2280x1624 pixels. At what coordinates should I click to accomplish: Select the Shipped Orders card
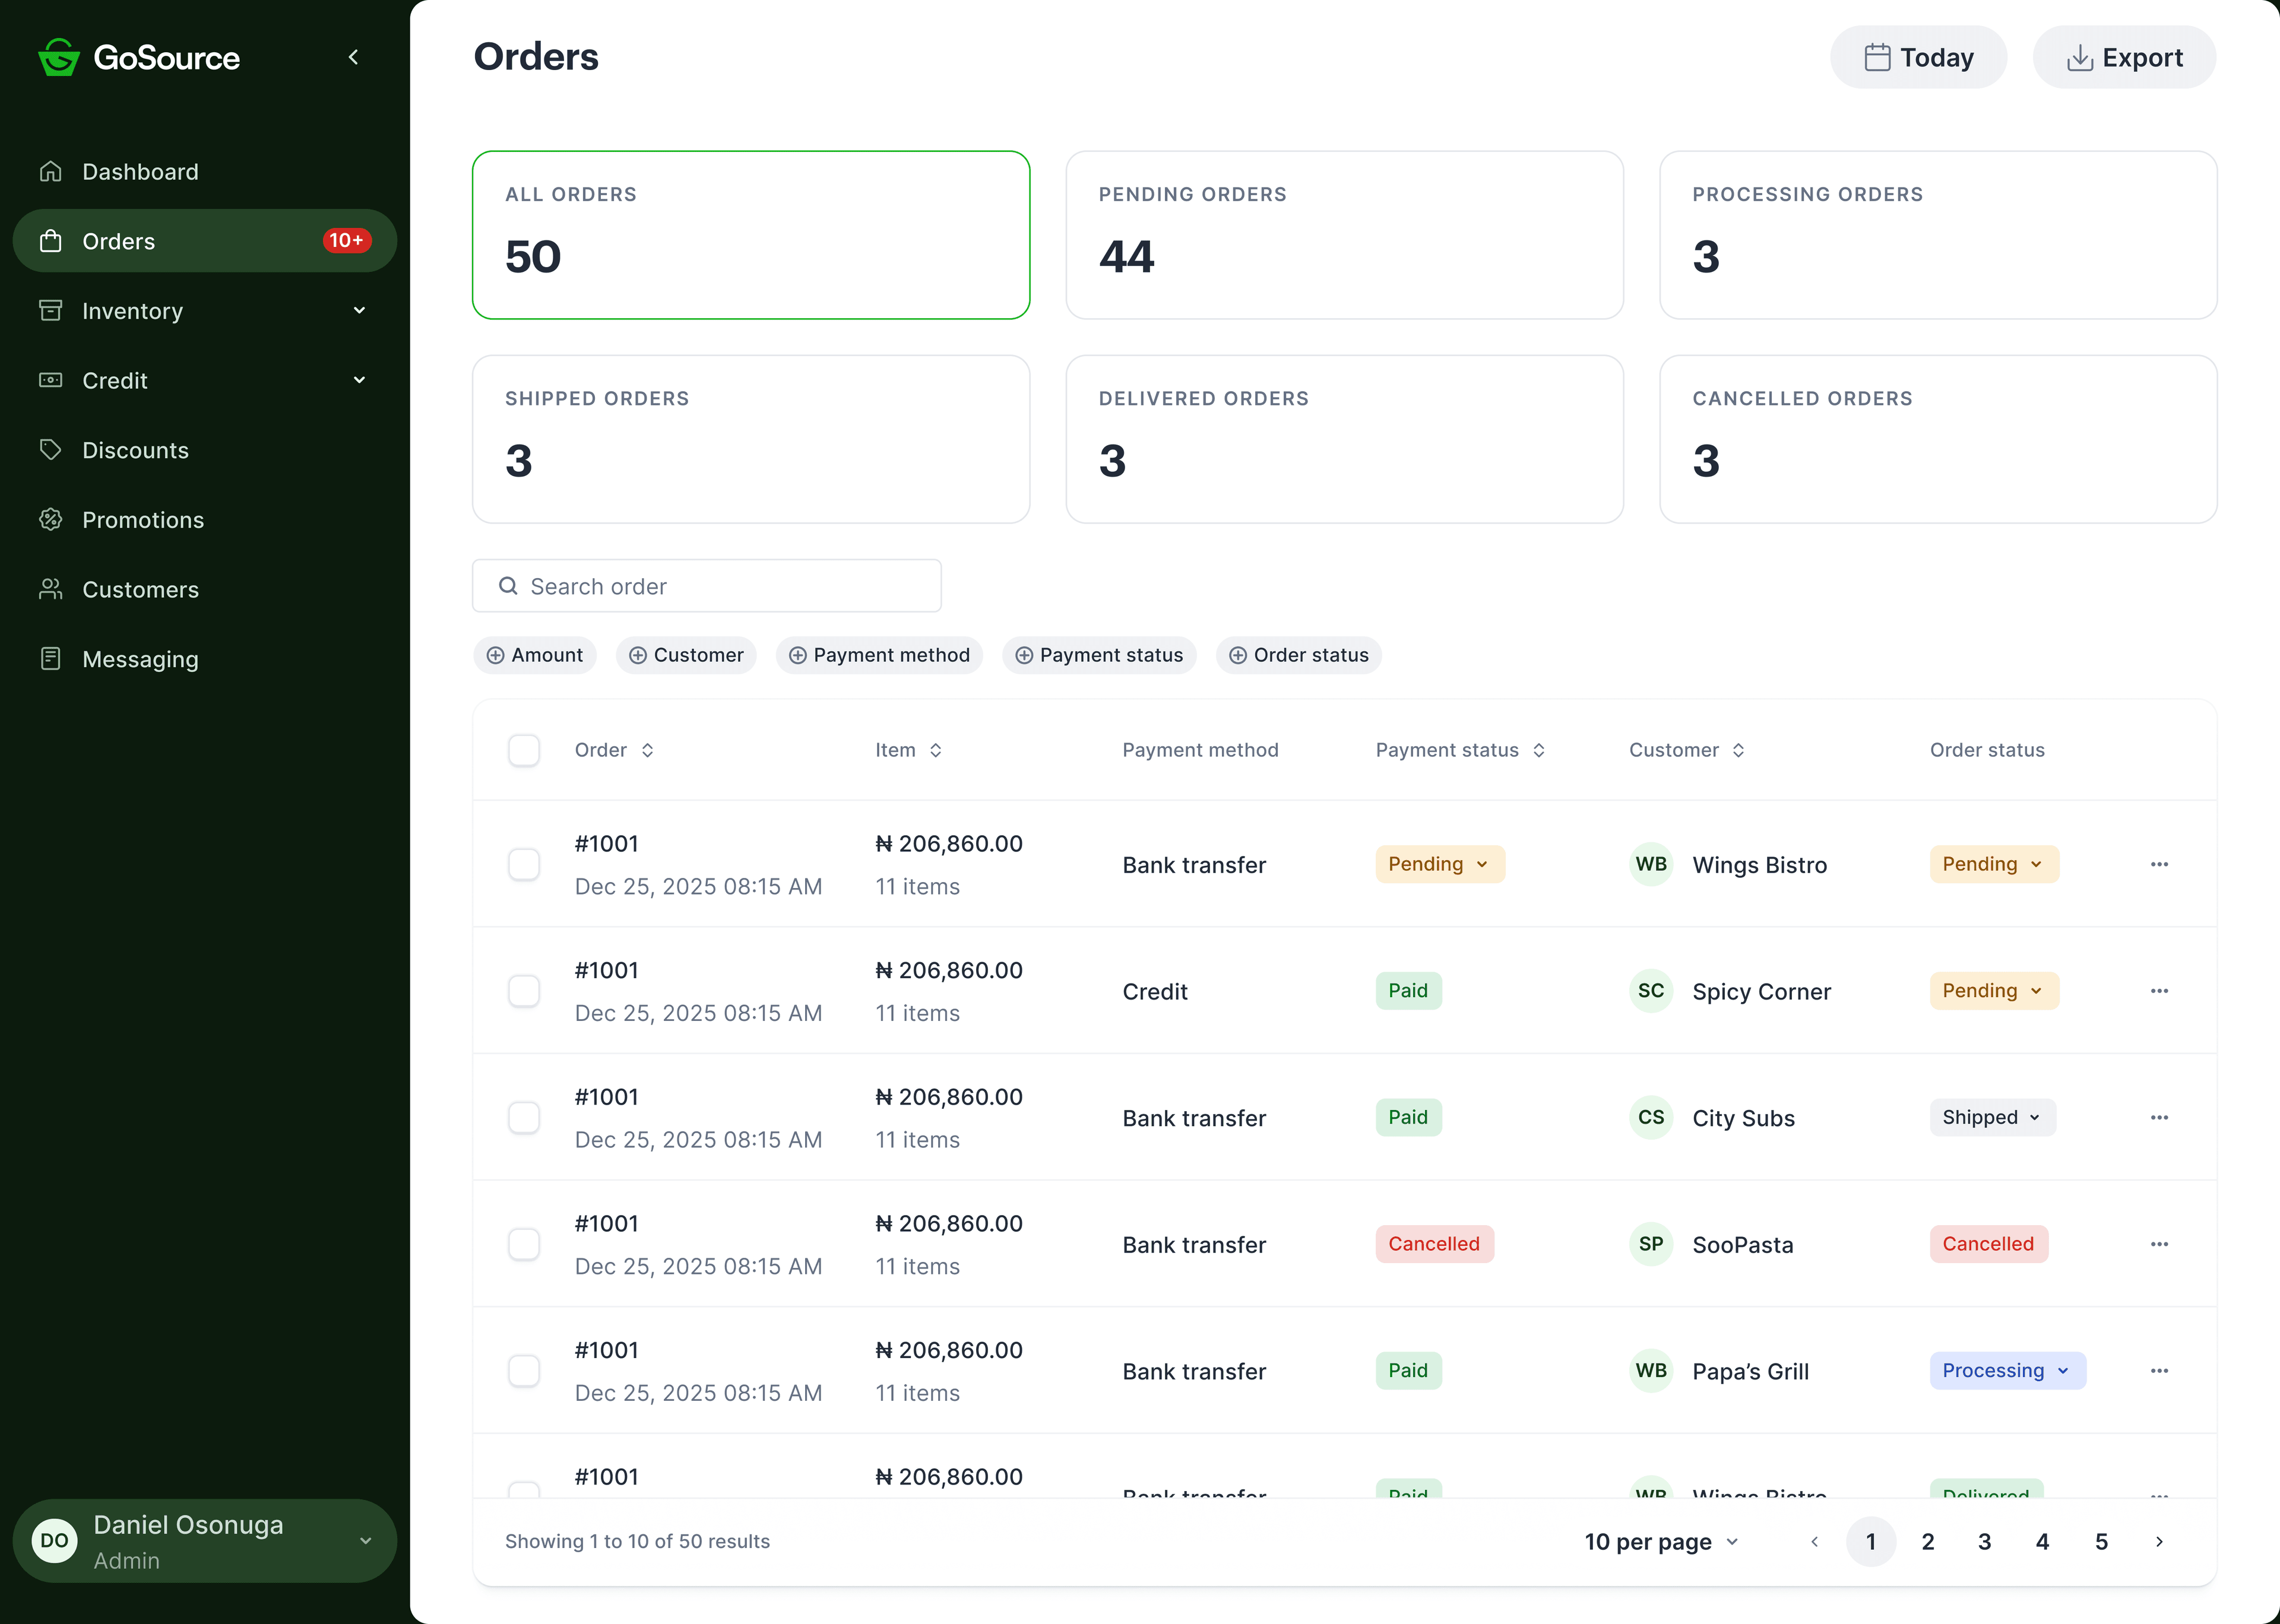pos(751,439)
